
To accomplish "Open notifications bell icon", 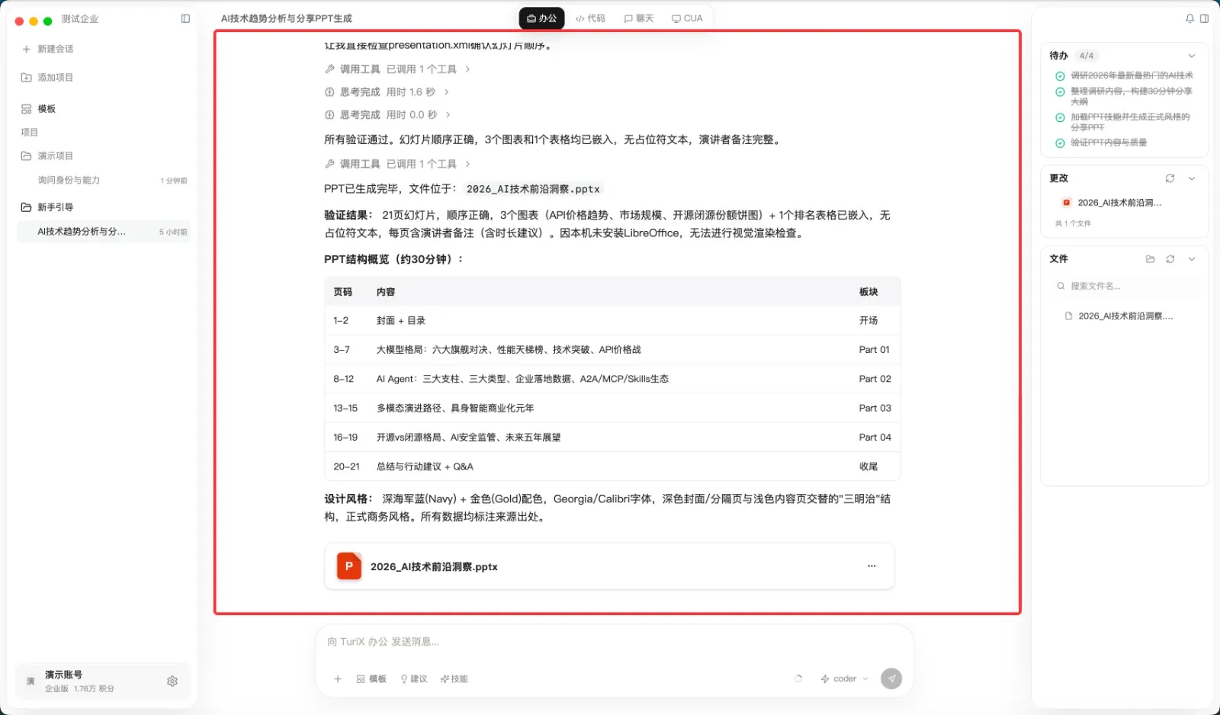I will pyautogui.click(x=1189, y=19).
